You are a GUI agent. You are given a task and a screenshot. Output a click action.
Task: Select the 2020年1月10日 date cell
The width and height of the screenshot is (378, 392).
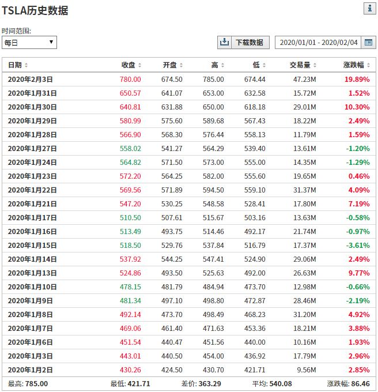(32, 287)
